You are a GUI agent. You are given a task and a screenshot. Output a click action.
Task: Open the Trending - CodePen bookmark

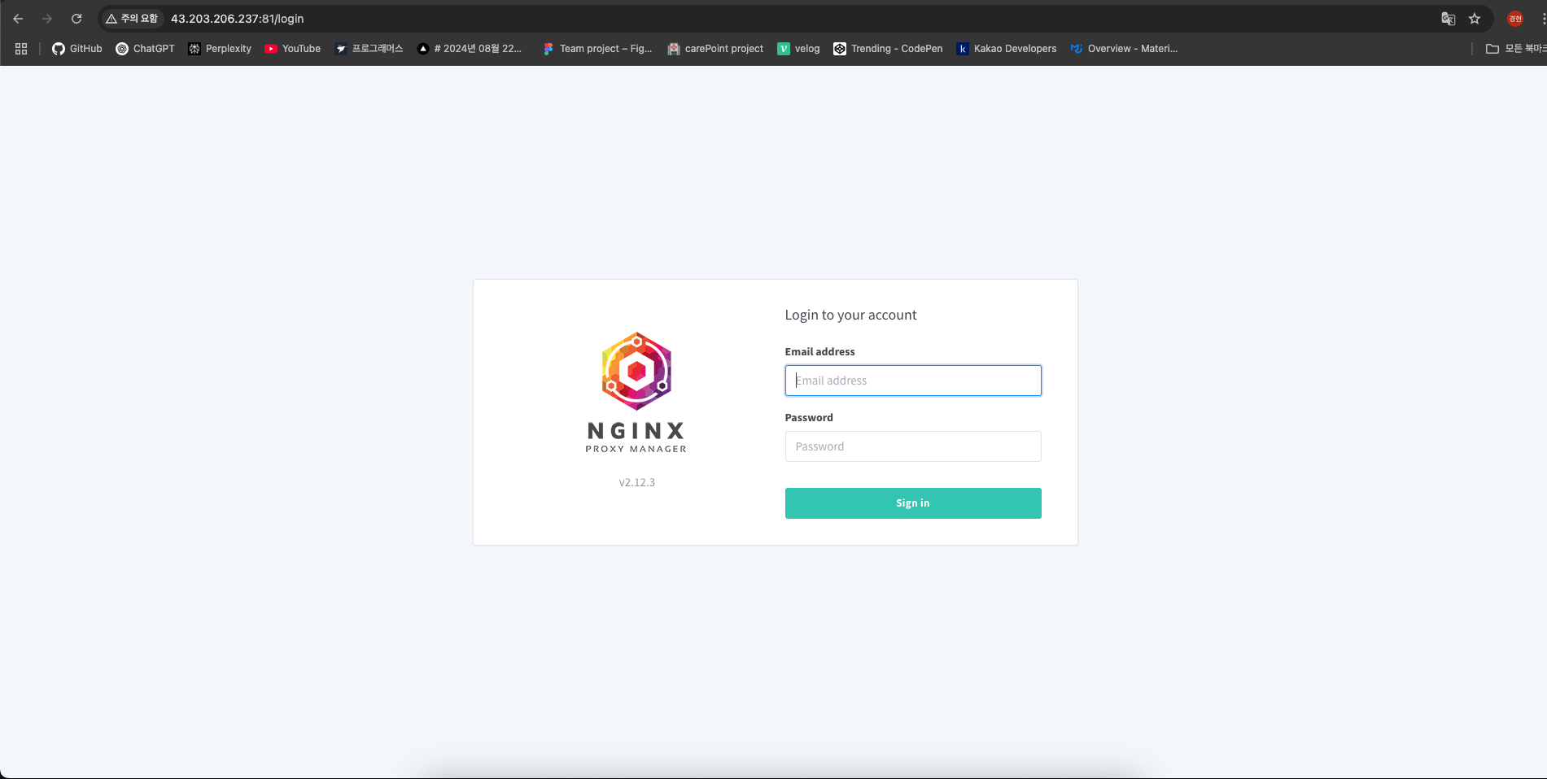[888, 49]
